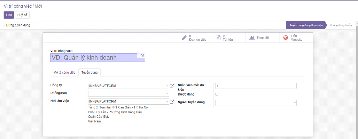Click the Theo dõi bar chart icon
The width and height of the screenshot is (358, 139).
coord(251,38)
